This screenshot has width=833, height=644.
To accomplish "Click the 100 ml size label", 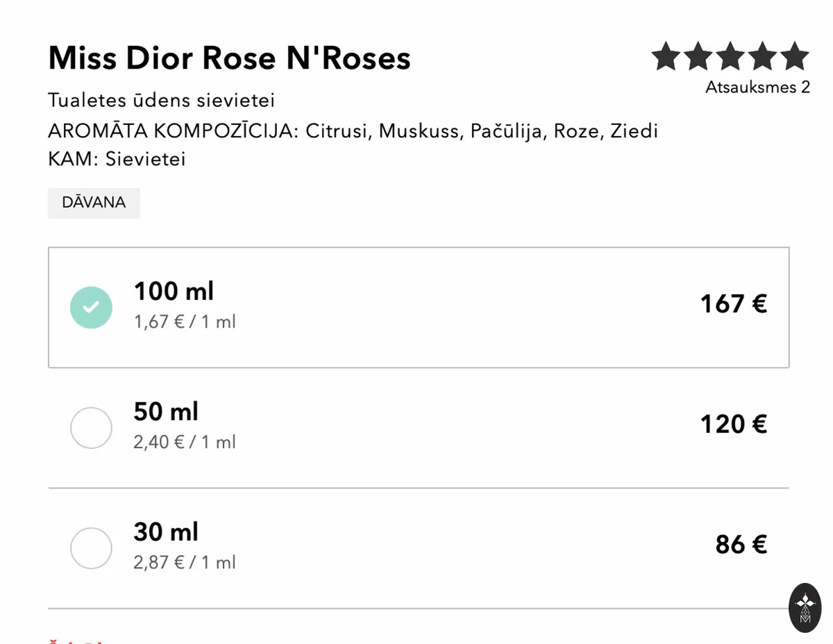I will [174, 291].
